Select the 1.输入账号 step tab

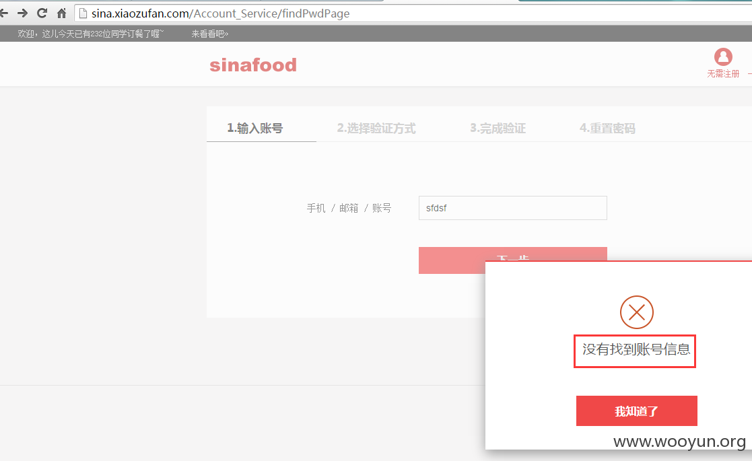point(255,128)
